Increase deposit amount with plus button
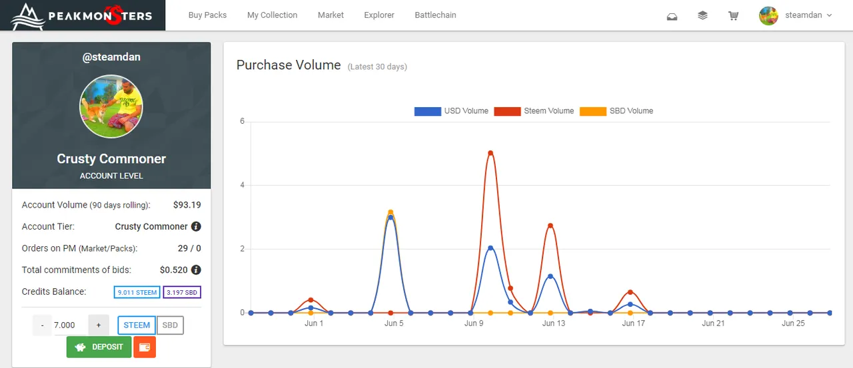 [x=99, y=325]
